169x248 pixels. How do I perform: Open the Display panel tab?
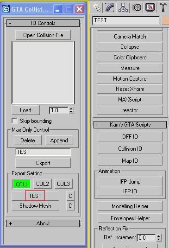(150, 7)
